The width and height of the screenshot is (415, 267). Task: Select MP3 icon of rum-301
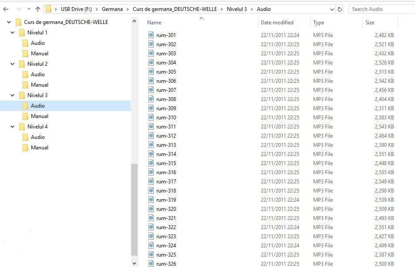[151, 35]
